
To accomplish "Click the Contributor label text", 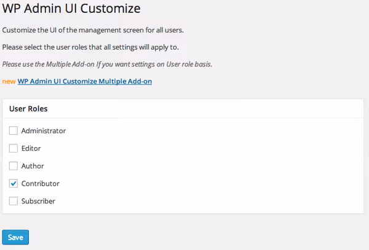I will (x=41, y=184).
